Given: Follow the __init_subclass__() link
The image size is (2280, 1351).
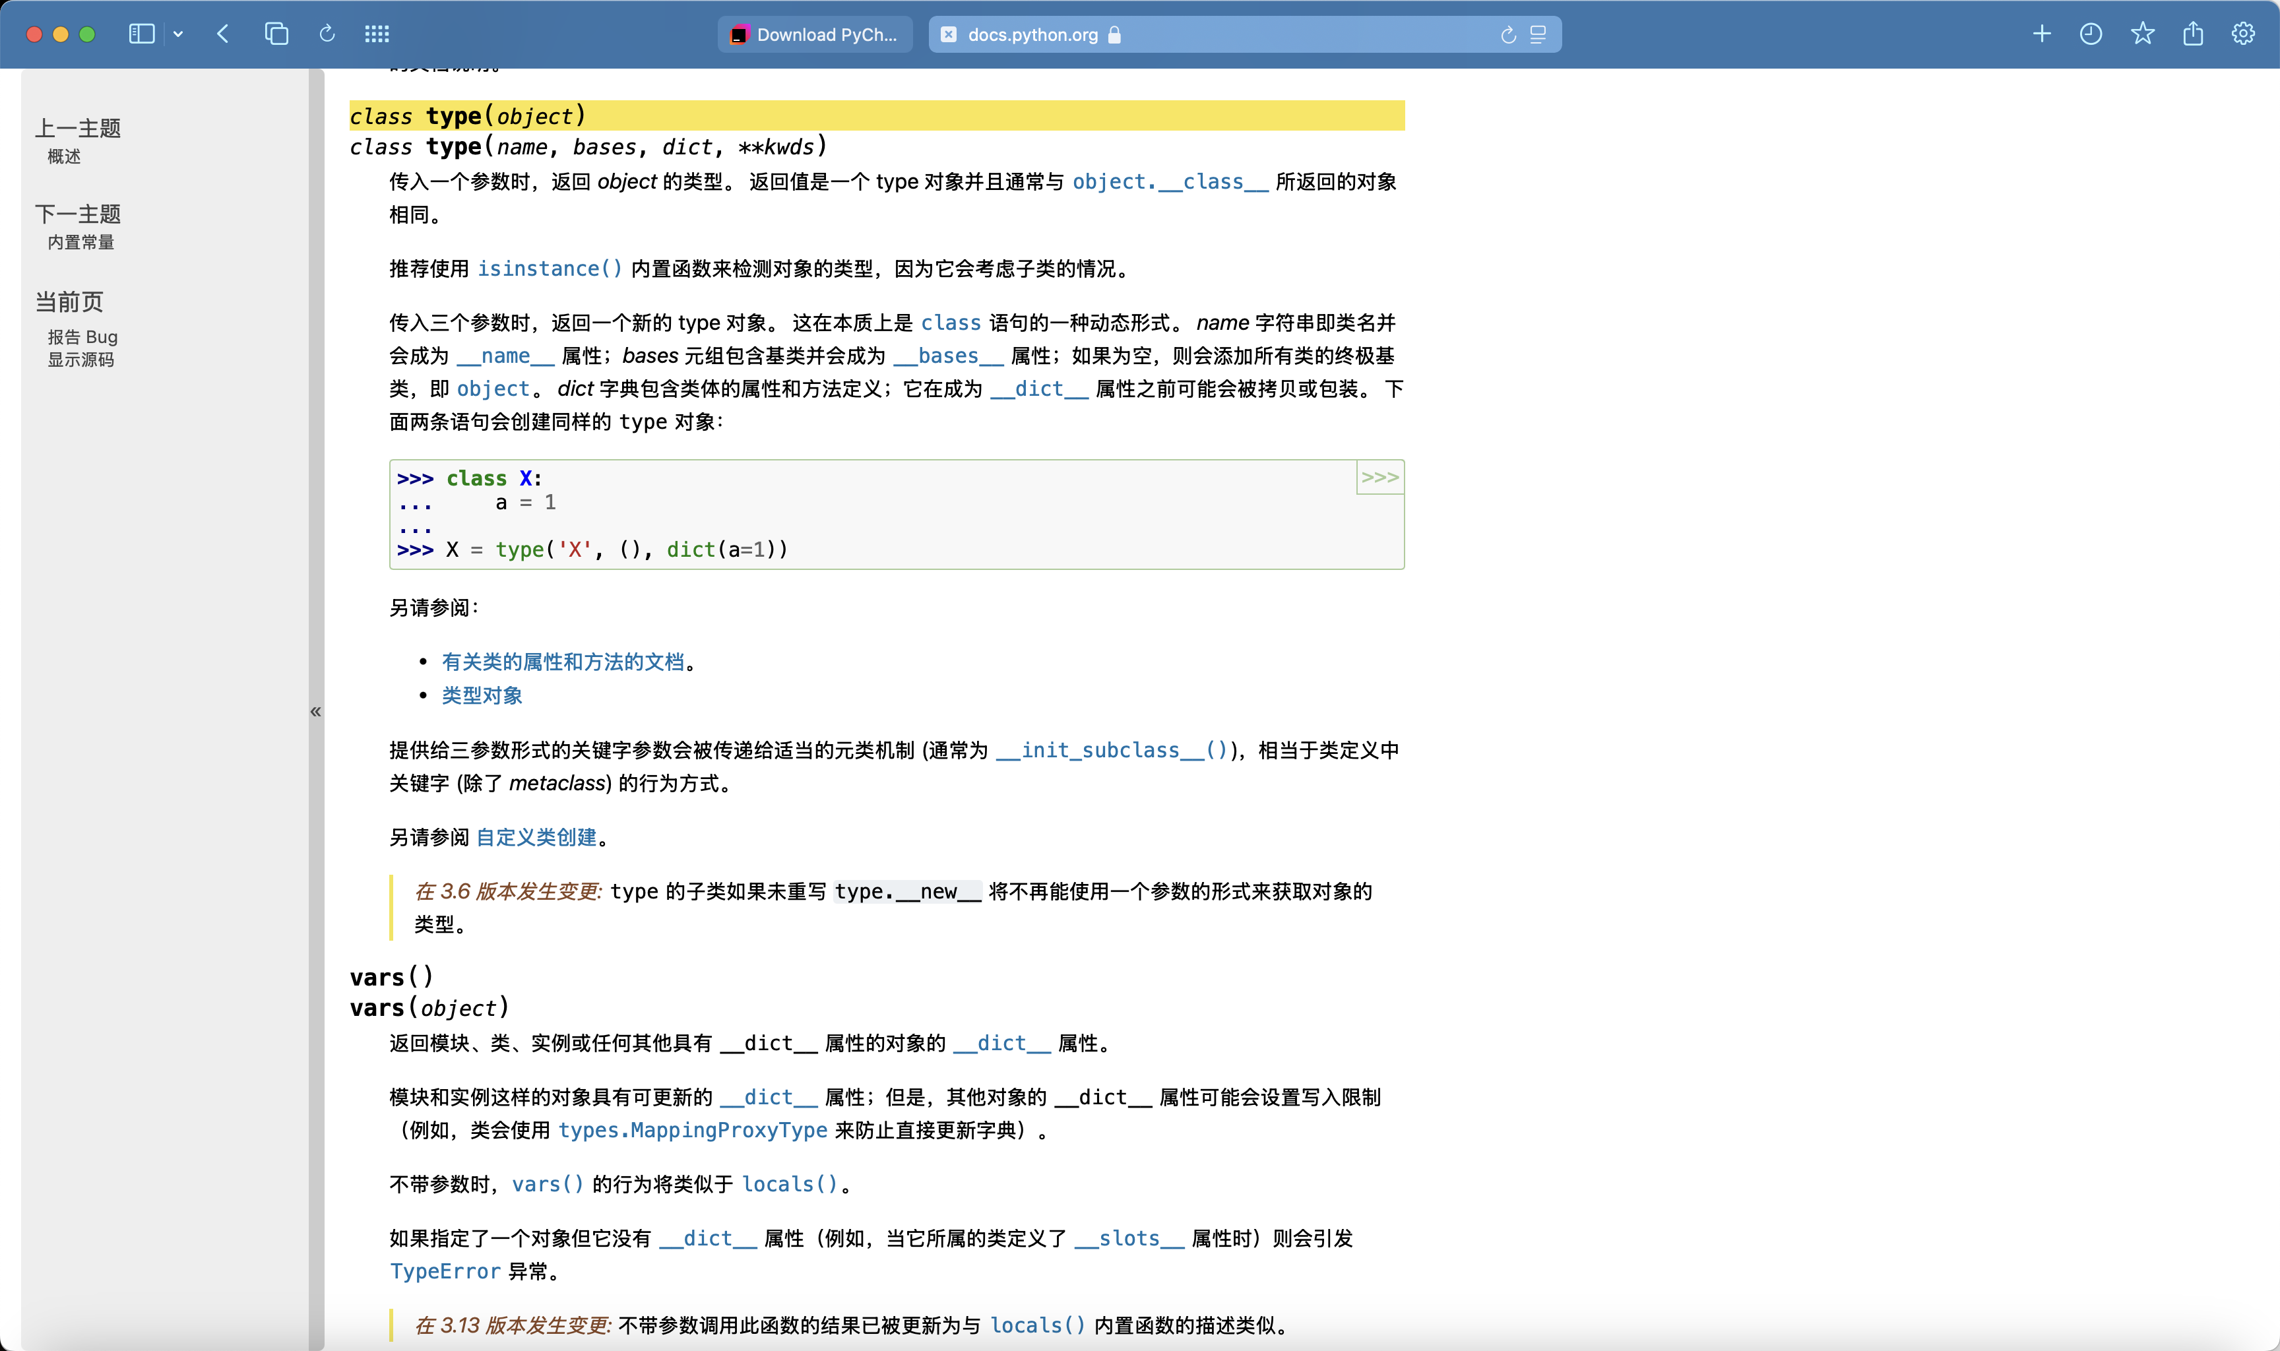Looking at the screenshot, I should click(x=1112, y=750).
